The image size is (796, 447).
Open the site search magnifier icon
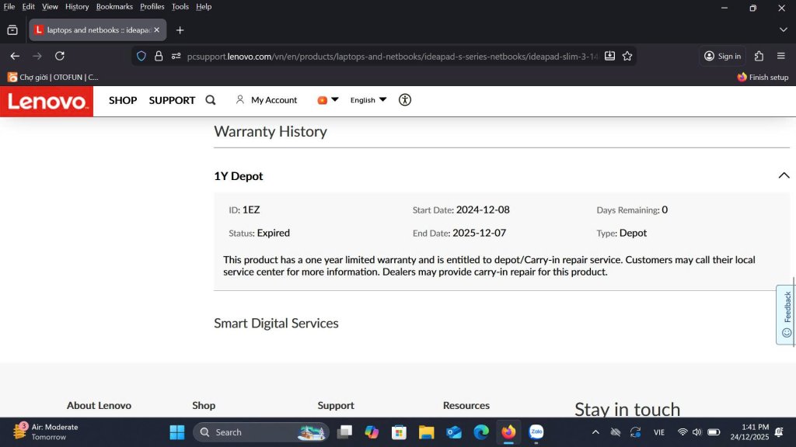pos(211,100)
